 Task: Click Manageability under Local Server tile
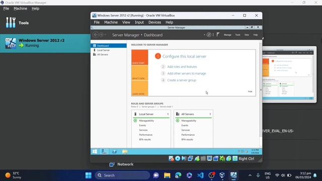[146, 121]
